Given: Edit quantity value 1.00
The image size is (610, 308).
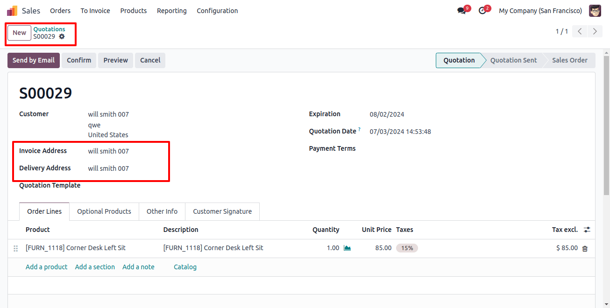Looking at the screenshot, I should click(x=333, y=248).
